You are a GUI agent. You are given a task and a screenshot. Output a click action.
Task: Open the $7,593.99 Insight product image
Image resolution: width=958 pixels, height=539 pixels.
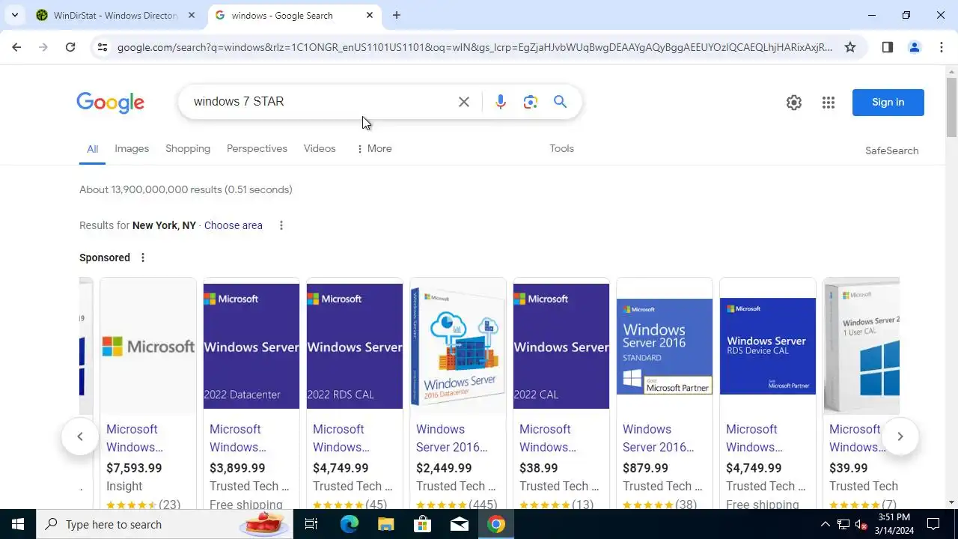[148, 346]
